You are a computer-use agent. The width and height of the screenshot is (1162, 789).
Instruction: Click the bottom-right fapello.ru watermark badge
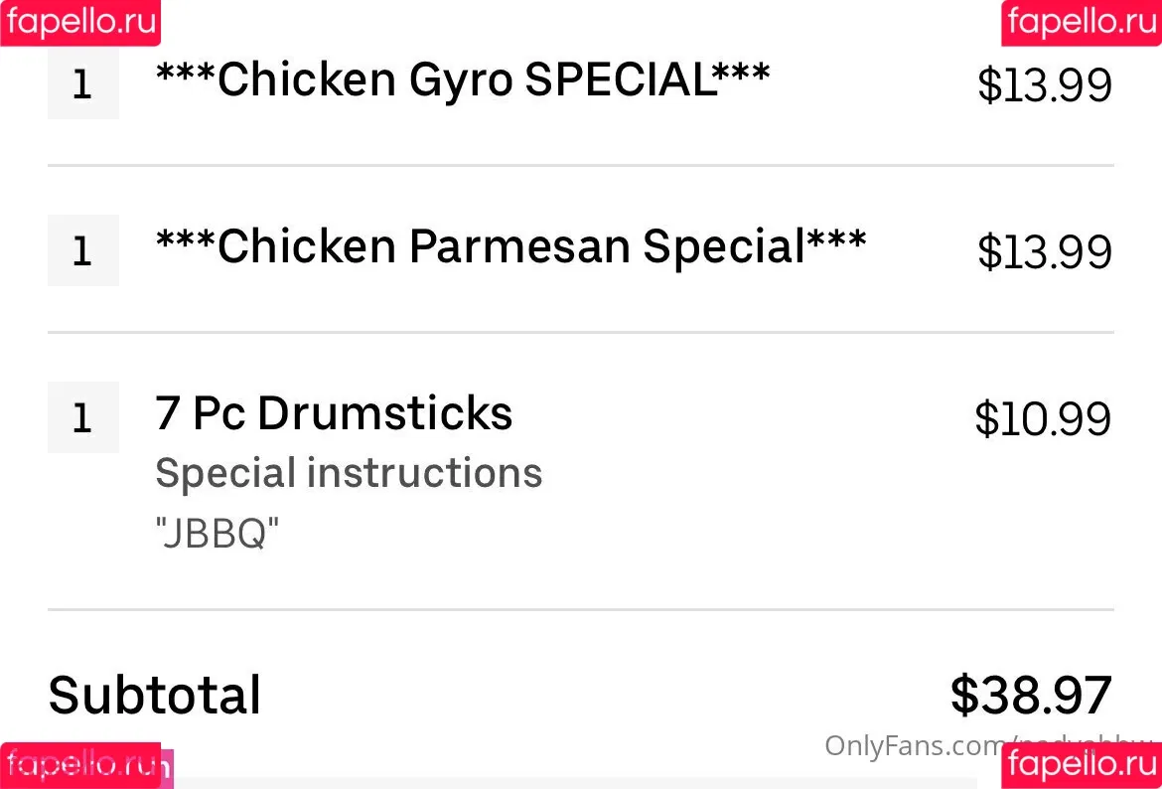pyautogui.click(x=1082, y=765)
